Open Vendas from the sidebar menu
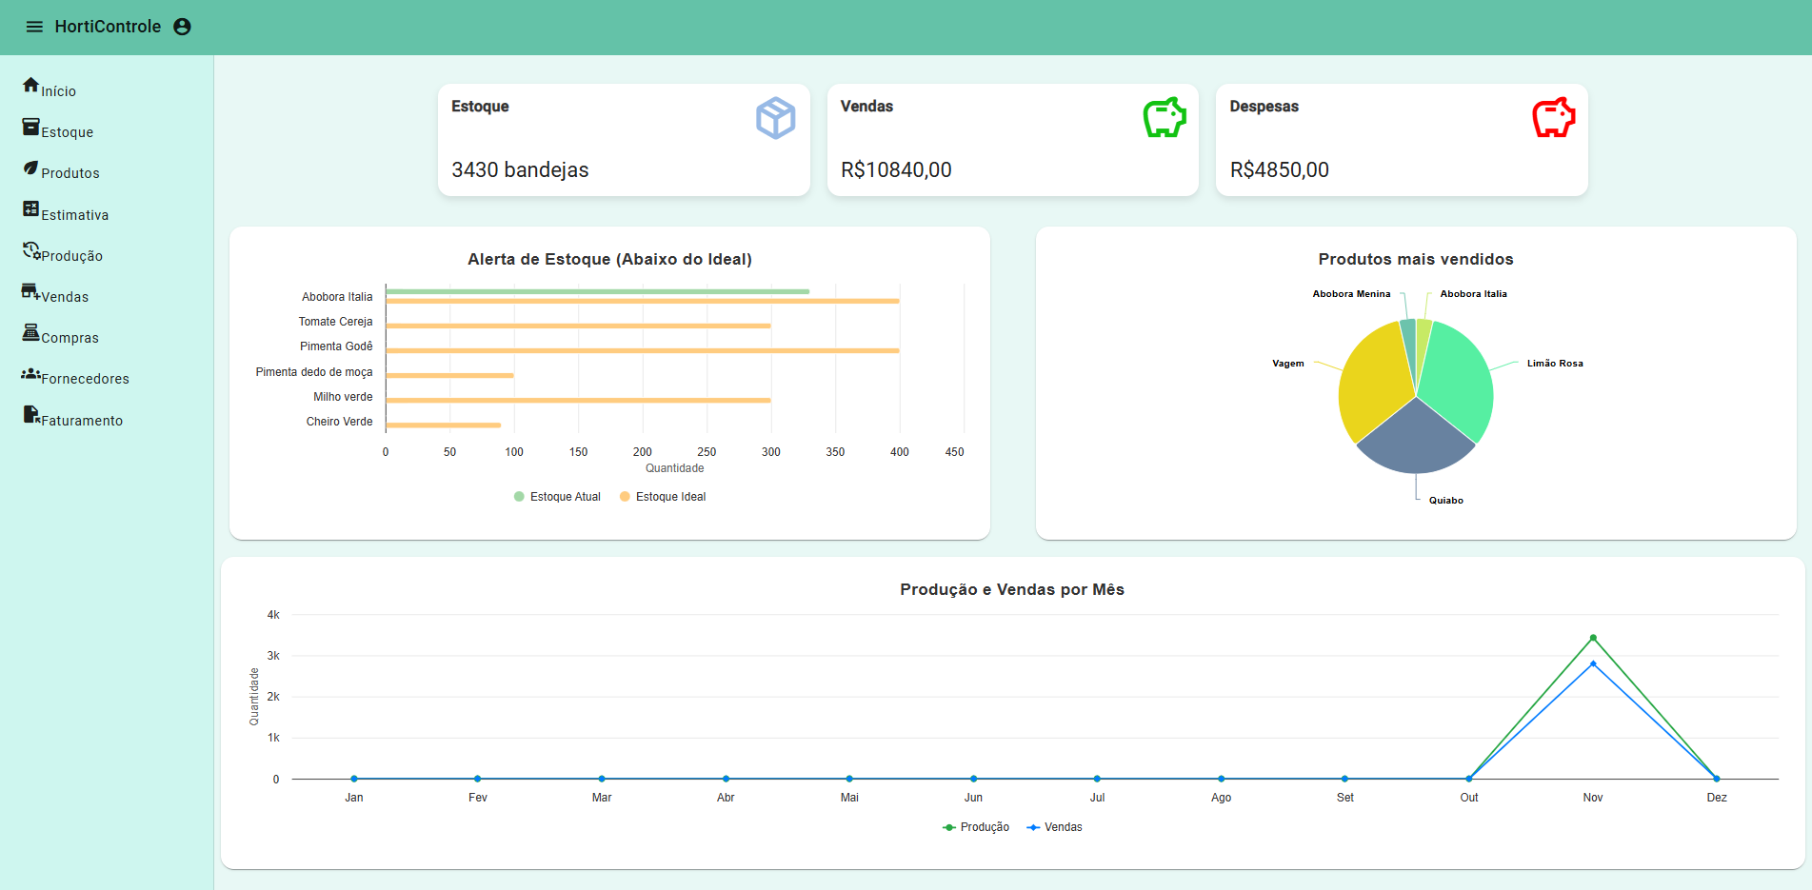 pyautogui.click(x=55, y=294)
